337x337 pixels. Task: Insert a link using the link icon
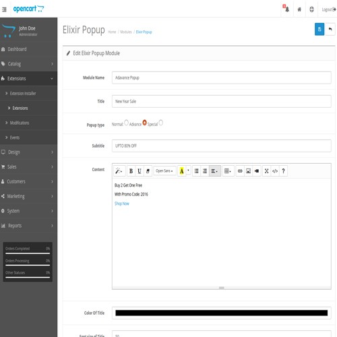click(240, 171)
